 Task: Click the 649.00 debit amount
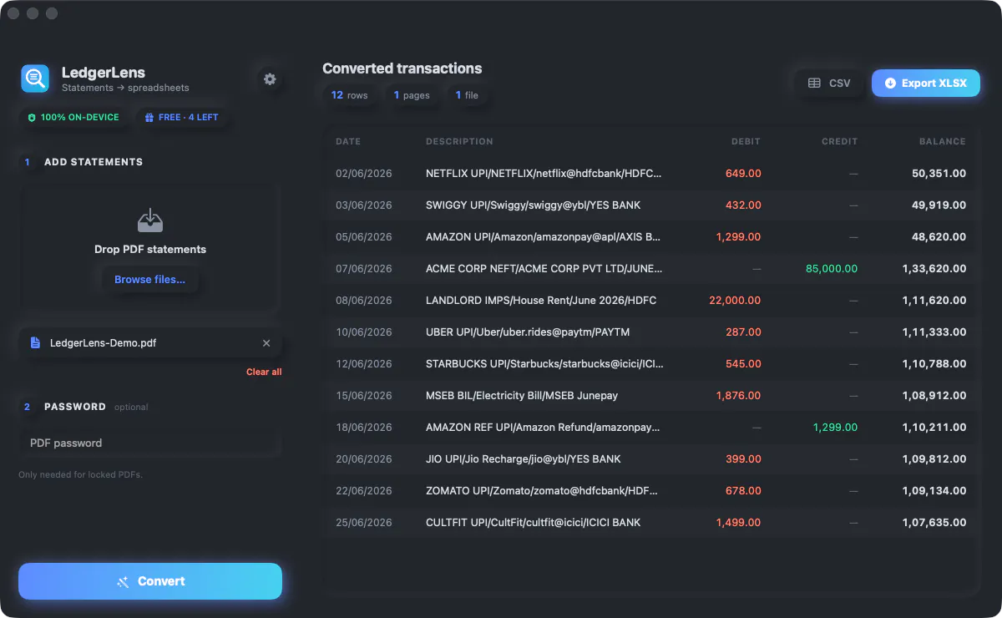(743, 174)
